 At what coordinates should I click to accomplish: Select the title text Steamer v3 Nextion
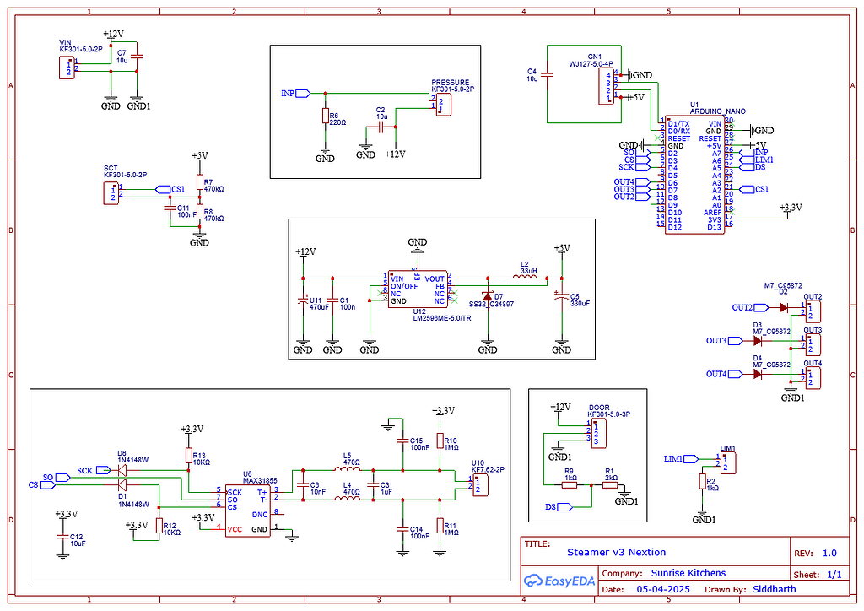(x=616, y=552)
